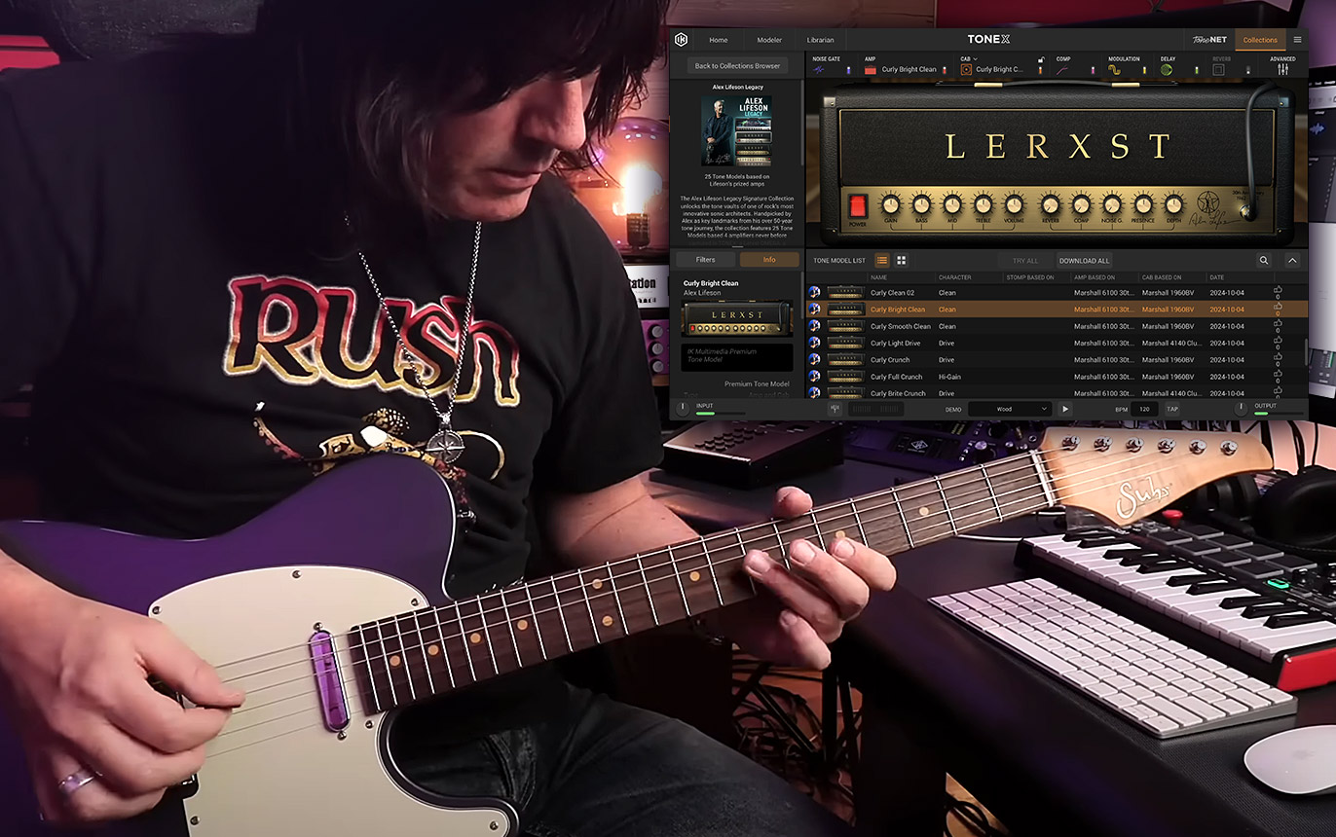Click Back to Collections Browser

(736, 66)
